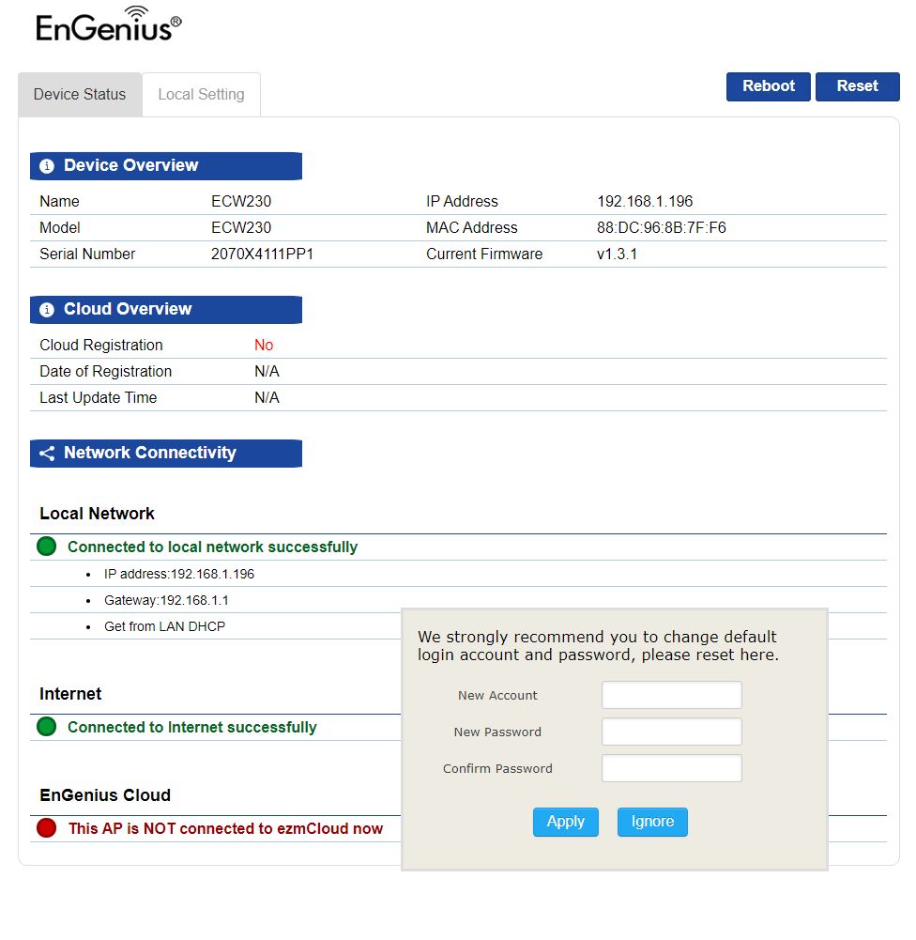916x940 pixels.
Task: Click the Network Connectivity share icon
Action: (x=47, y=454)
